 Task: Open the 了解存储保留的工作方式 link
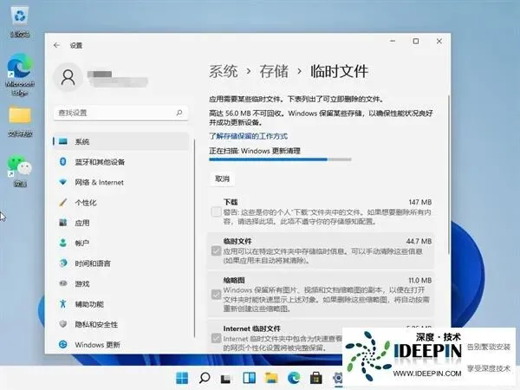[x=248, y=136]
